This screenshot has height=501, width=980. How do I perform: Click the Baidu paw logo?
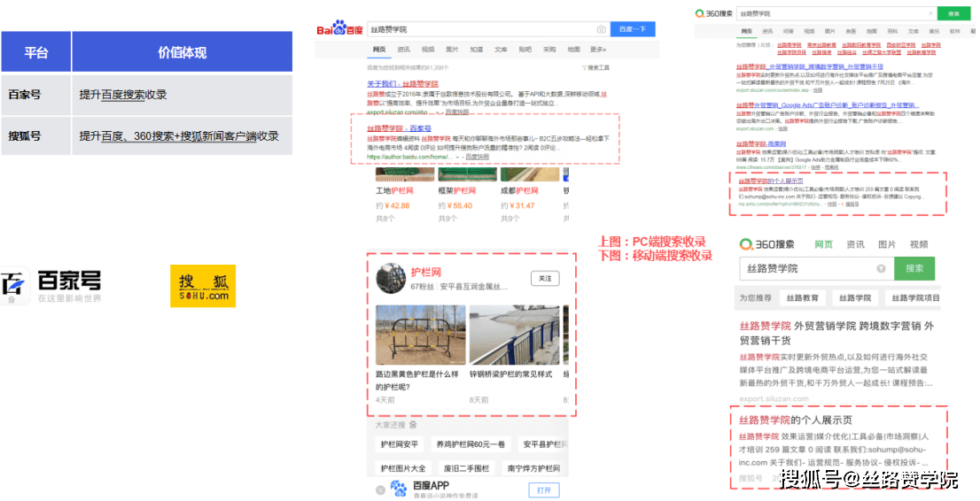338,29
